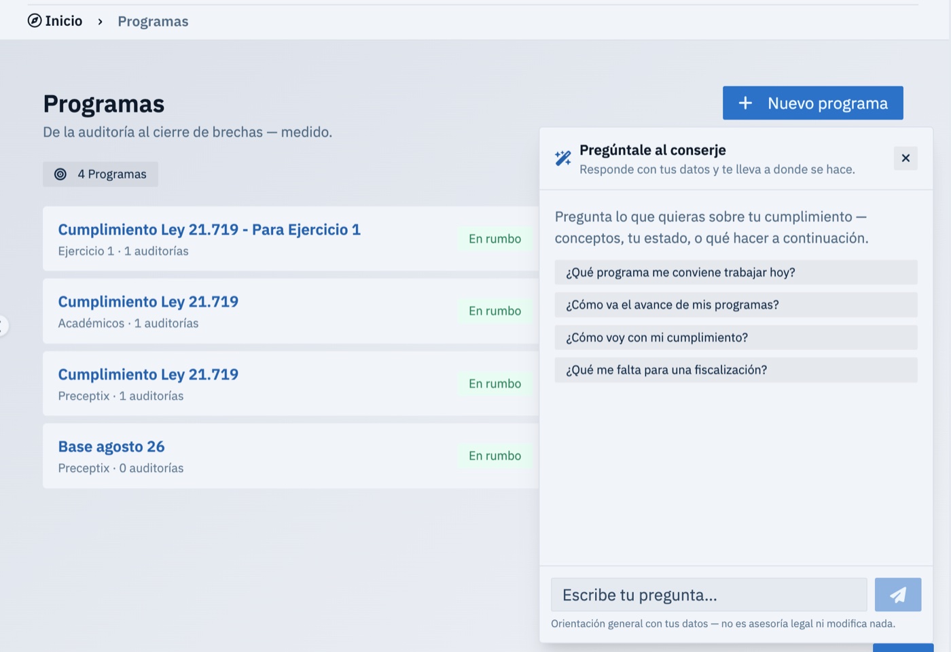951x652 pixels.
Task: Click En rumbo badge on Base agosto 26
Action: (x=495, y=456)
